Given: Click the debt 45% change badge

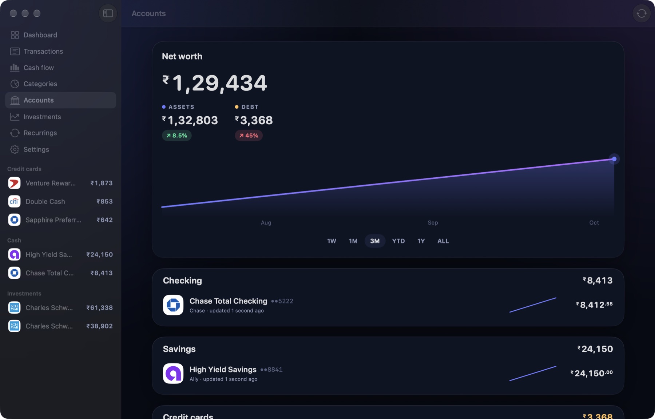Looking at the screenshot, I should [249, 136].
